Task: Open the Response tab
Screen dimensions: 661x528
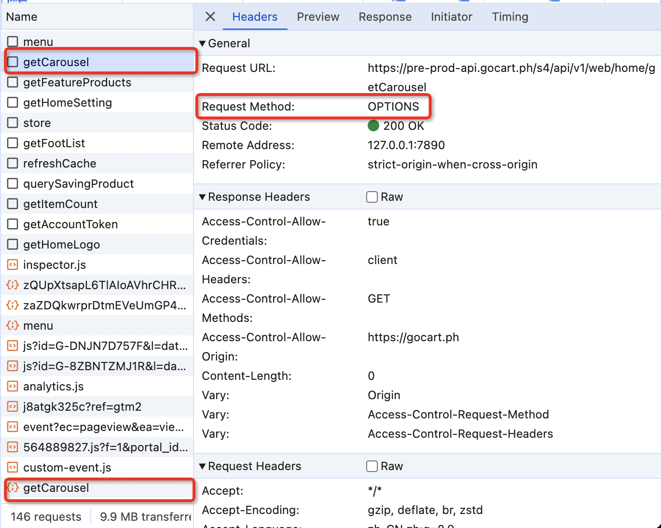Action: 385,17
